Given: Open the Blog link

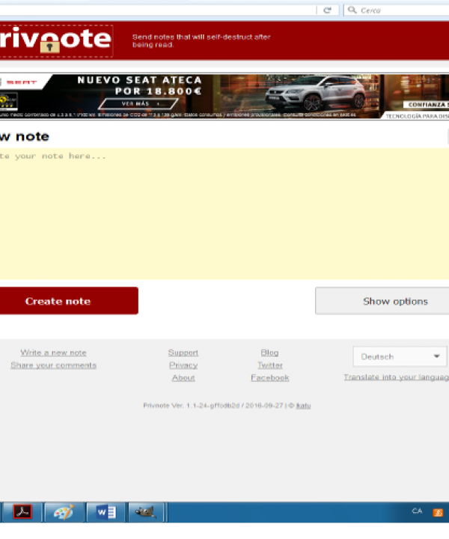Looking at the screenshot, I should pos(269,353).
